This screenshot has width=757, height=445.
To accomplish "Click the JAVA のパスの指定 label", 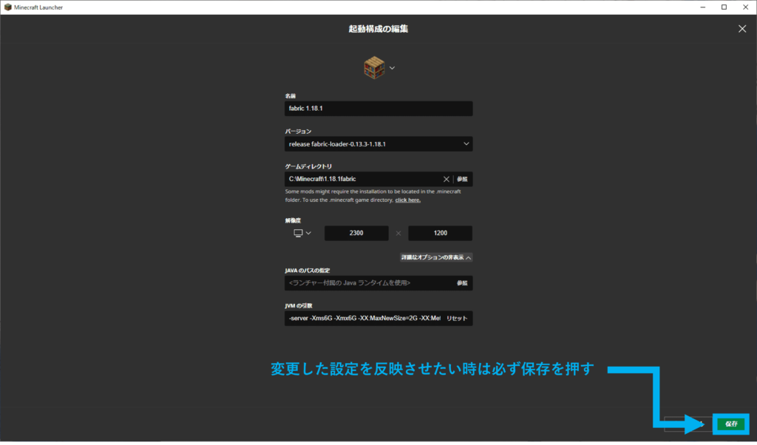I will click(308, 271).
